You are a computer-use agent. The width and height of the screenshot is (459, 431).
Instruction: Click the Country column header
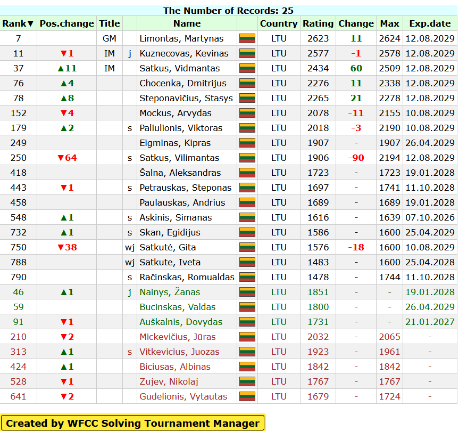coord(279,23)
